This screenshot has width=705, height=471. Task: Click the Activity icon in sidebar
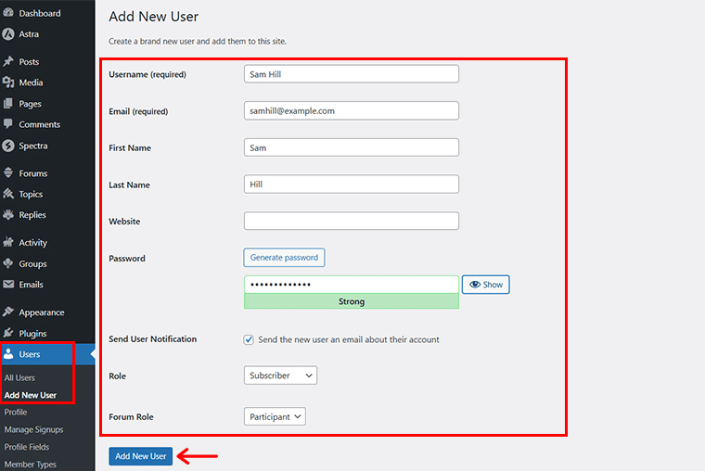click(x=8, y=242)
